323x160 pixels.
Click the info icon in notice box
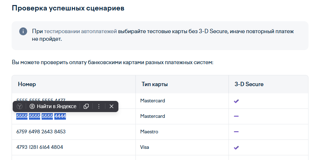pos(23,32)
